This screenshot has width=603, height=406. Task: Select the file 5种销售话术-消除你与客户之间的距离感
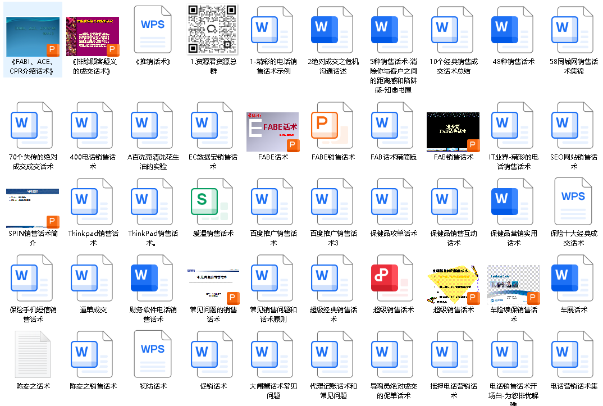pos(392,30)
